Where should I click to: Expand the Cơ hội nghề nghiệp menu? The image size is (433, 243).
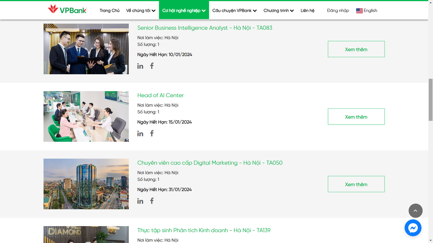click(x=184, y=10)
